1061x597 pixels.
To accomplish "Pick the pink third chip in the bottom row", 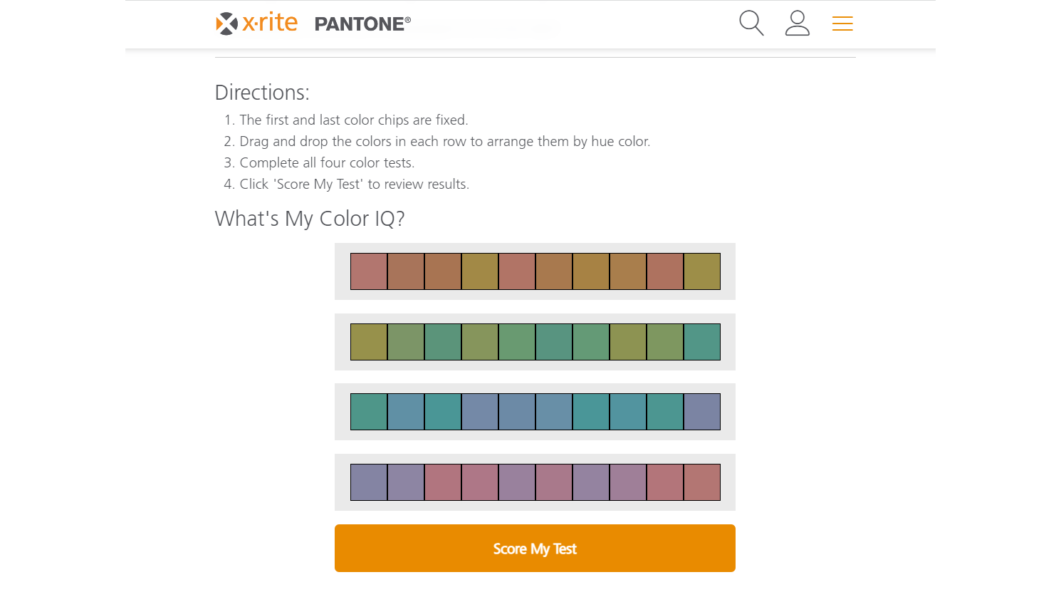I will [x=443, y=482].
